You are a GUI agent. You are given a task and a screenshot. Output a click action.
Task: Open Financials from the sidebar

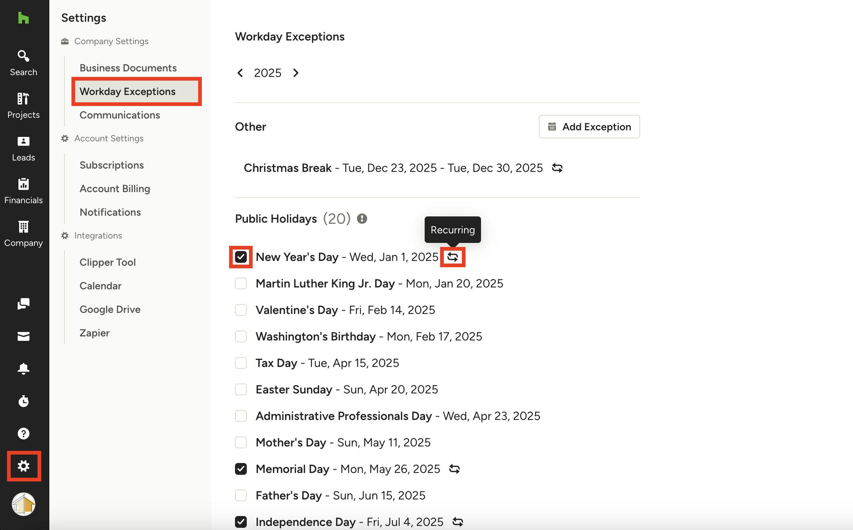pos(23,191)
